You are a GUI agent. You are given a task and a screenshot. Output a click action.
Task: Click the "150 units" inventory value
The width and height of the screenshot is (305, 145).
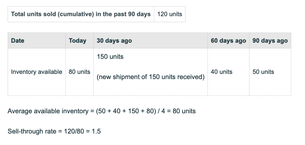[110, 57]
